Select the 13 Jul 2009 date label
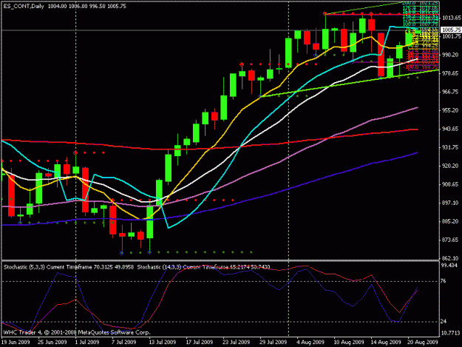 pyautogui.click(x=162, y=342)
